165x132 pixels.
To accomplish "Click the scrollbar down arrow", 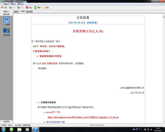I will click(164, 122).
